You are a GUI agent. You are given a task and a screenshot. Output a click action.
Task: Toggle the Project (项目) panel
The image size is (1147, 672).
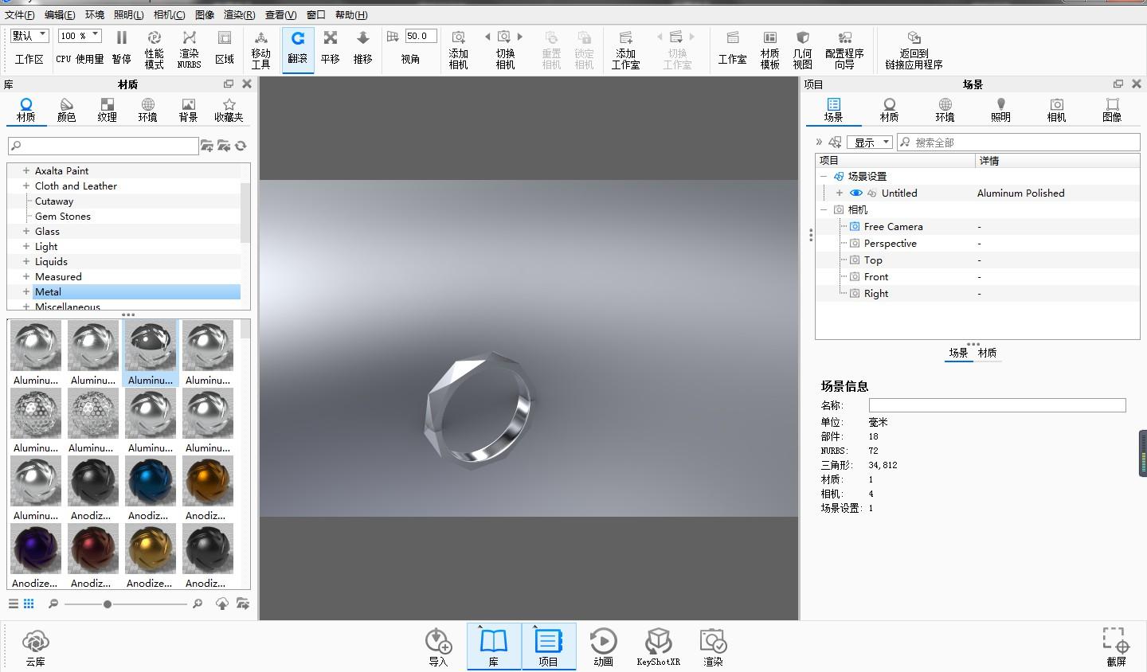point(548,647)
